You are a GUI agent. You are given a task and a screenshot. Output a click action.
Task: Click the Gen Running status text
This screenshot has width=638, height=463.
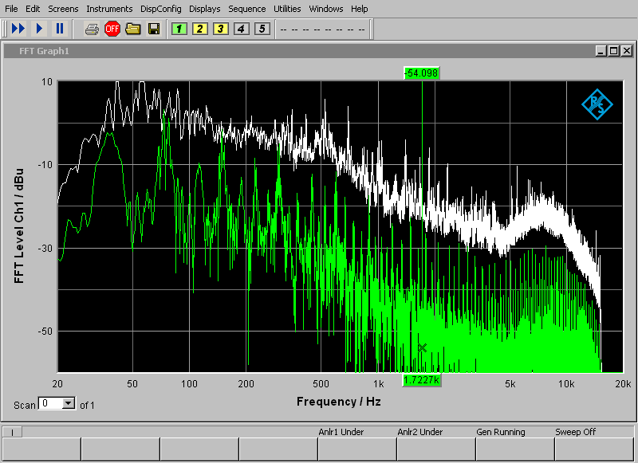pos(501,432)
